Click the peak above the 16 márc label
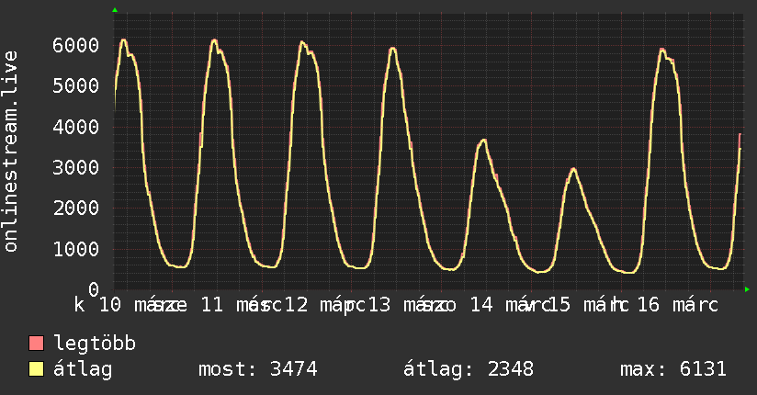Image resolution: width=757 pixels, height=395 pixels. (x=662, y=50)
